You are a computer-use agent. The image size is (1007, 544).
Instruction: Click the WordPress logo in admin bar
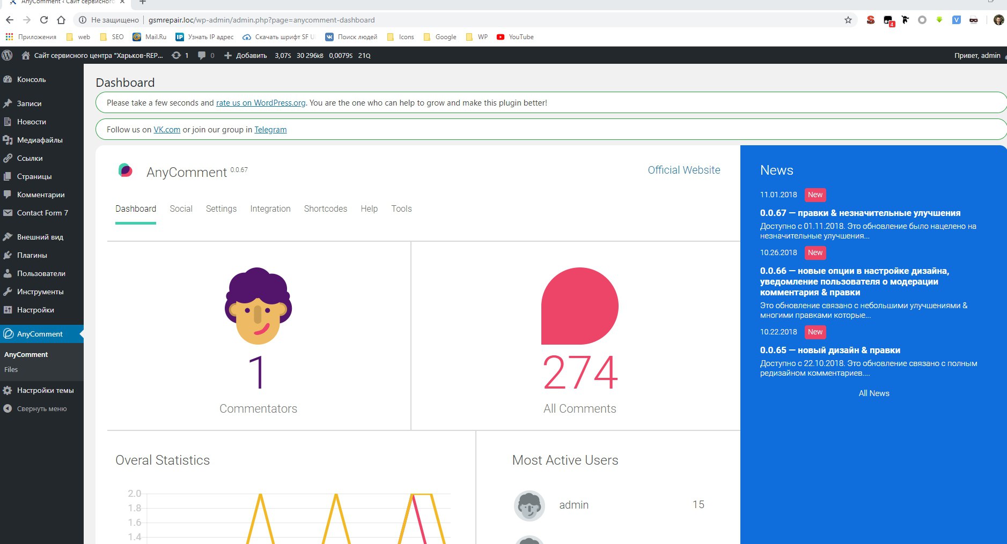click(x=8, y=55)
